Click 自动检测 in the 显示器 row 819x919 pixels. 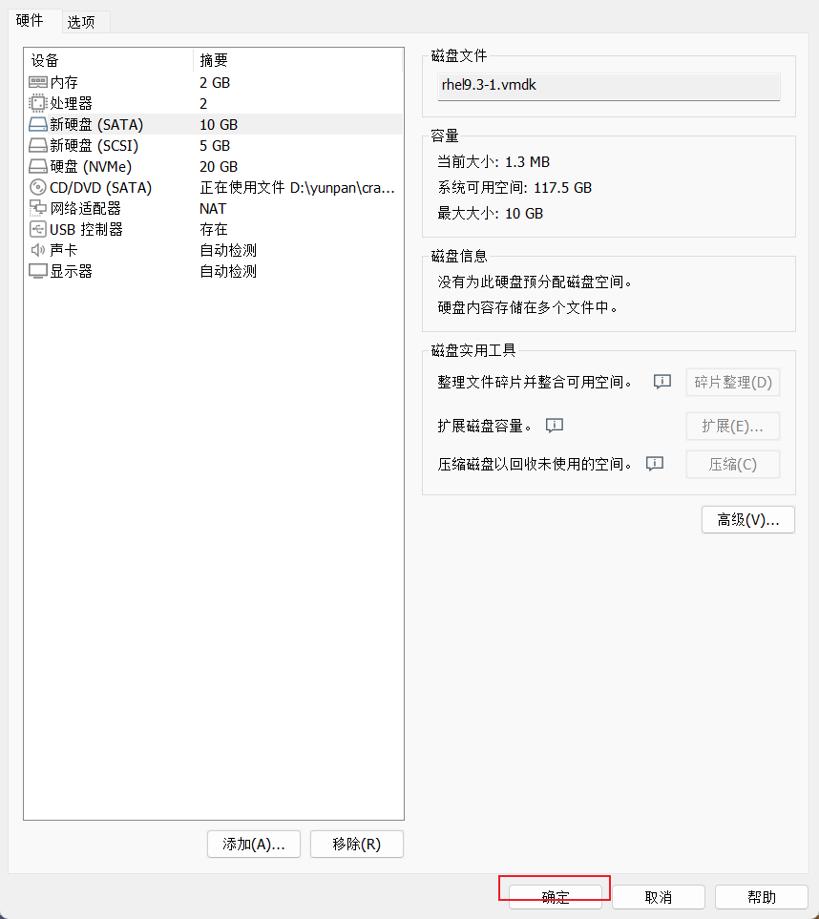tap(228, 271)
